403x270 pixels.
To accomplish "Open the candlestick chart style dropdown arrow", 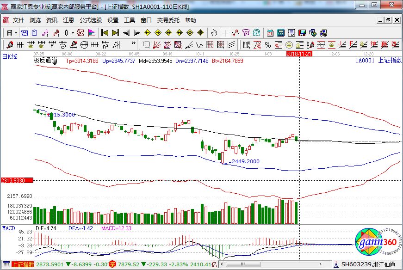I will click(x=73, y=33).
